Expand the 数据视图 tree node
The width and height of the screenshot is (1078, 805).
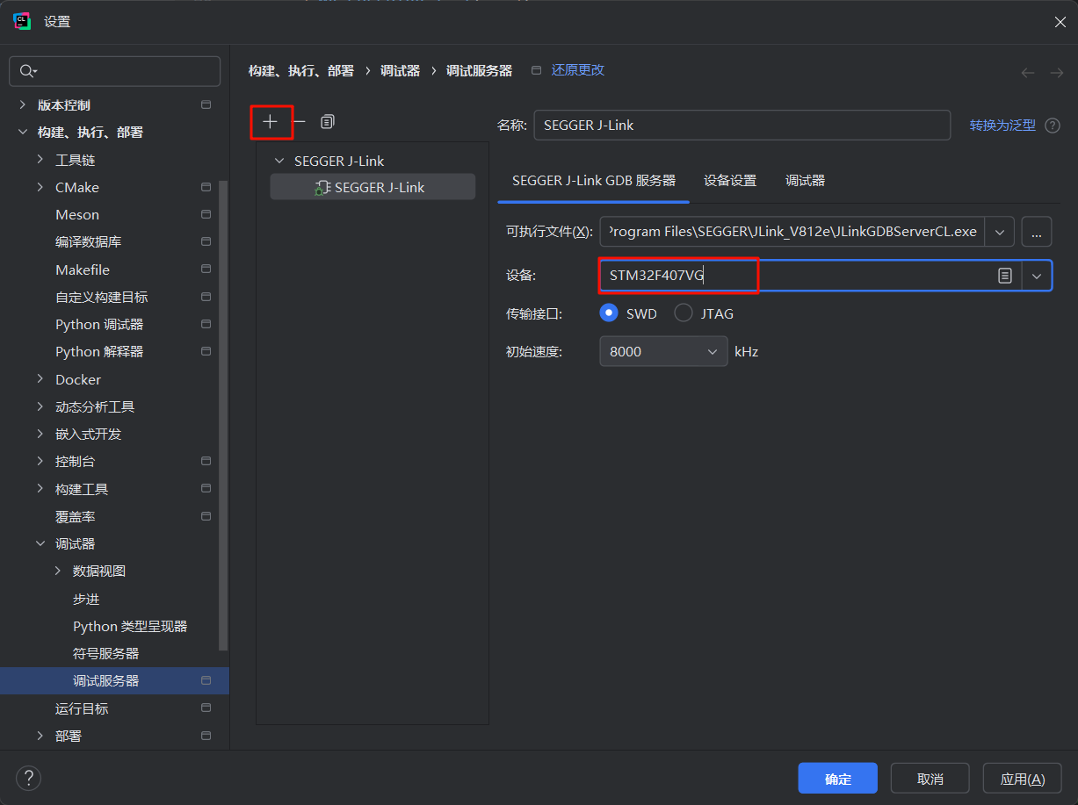[x=58, y=571]
